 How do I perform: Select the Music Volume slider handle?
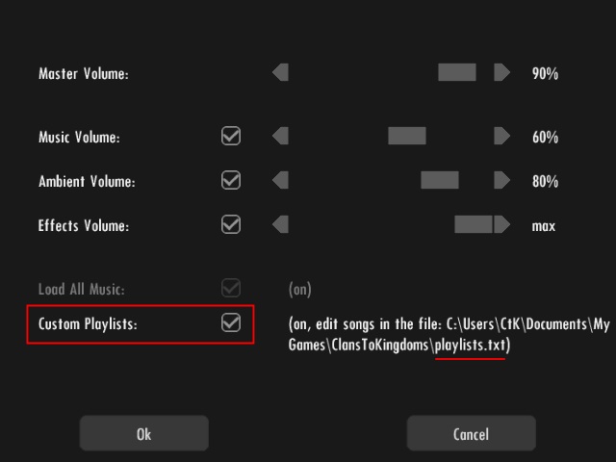tap(406, 136)
